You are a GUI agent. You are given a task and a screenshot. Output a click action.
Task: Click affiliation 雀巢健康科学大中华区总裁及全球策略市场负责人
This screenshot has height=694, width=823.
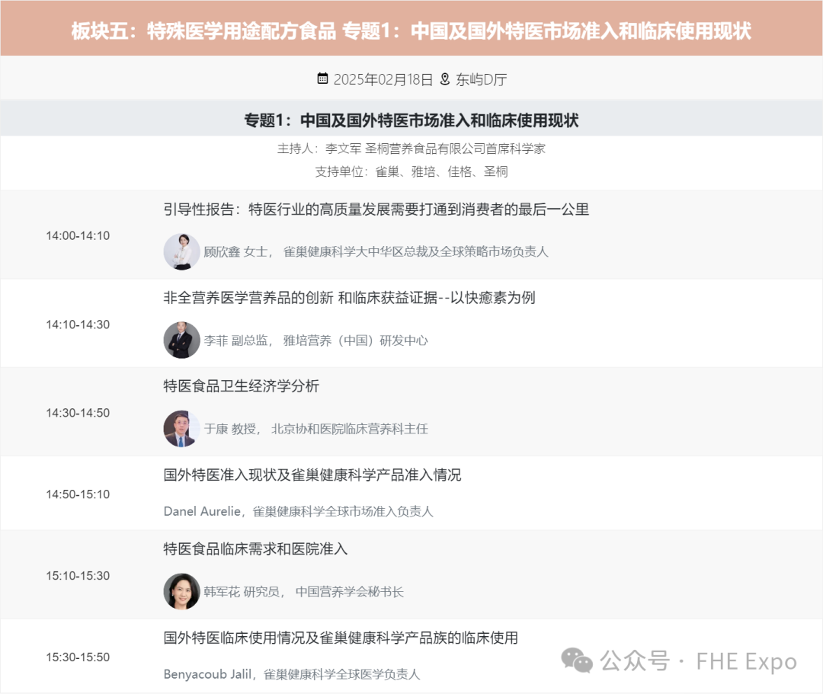coord(416,252)
